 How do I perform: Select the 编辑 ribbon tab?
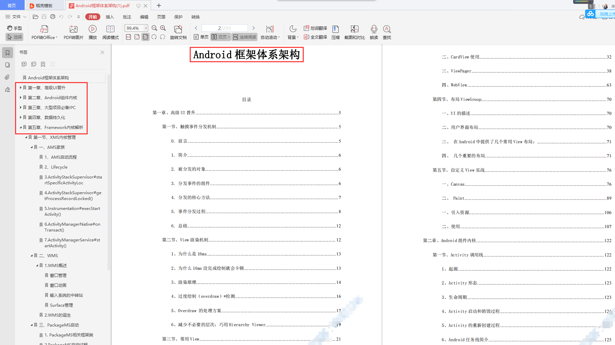[144, 17]
